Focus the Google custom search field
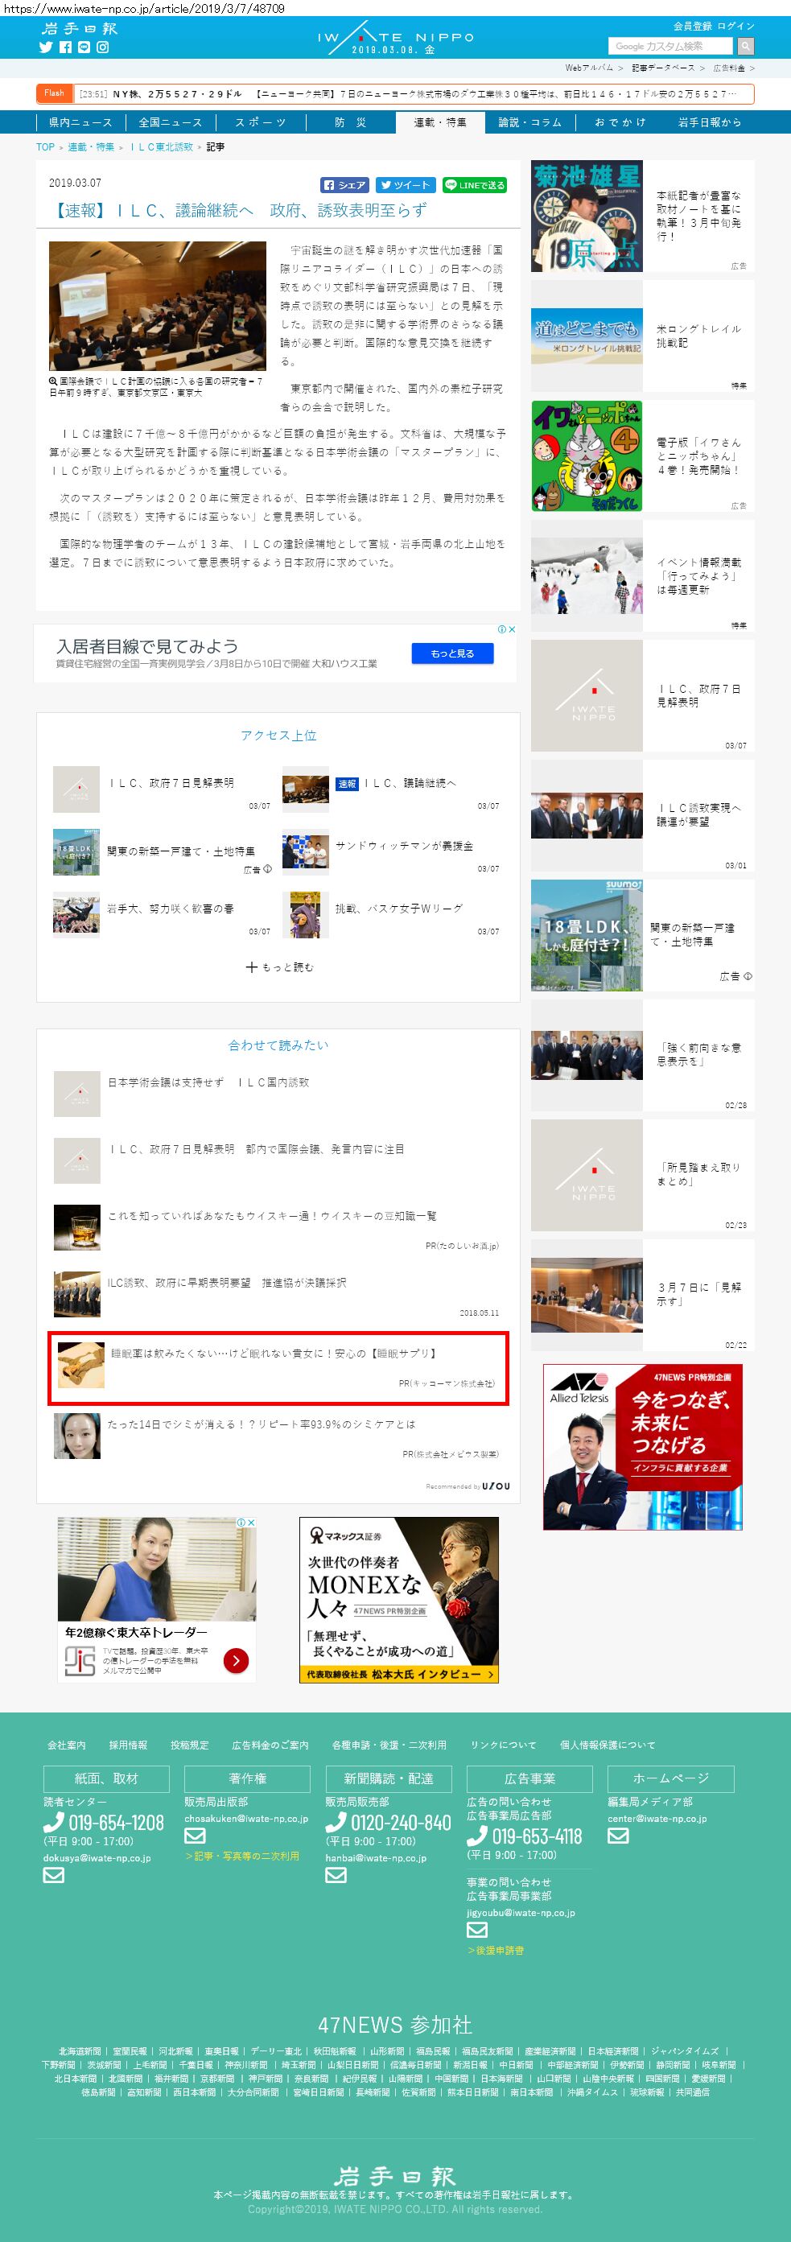 (x=671, y=46)
